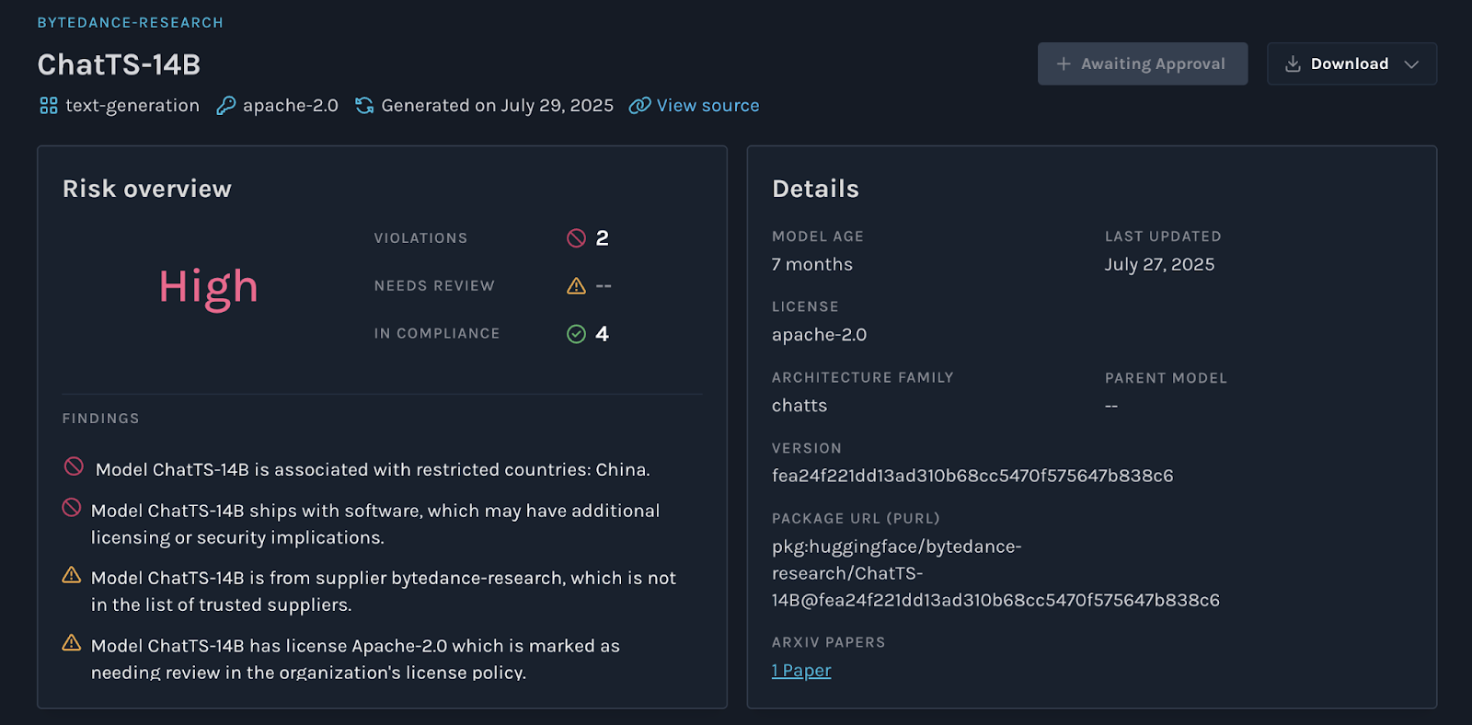Click the VERSION label
Viewport: 1472px width, 725px height.
point(807,448)
